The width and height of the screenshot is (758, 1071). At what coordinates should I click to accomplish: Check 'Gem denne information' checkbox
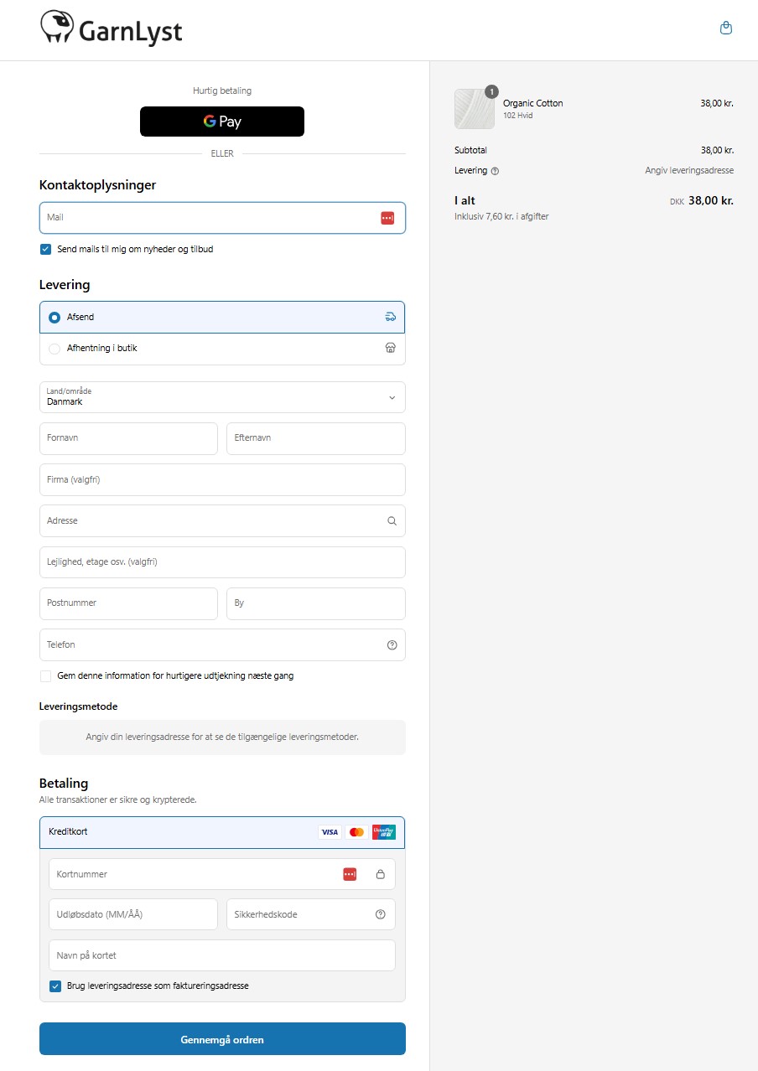coord(46,676)
